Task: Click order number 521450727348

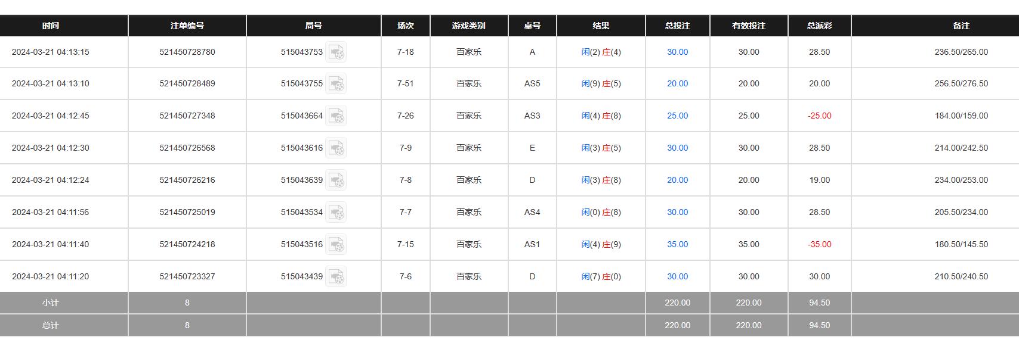Action: click(187, 116)
